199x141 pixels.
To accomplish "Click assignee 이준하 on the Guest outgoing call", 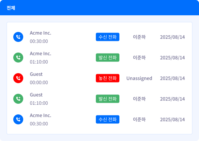I will click(x=139, y=99).
